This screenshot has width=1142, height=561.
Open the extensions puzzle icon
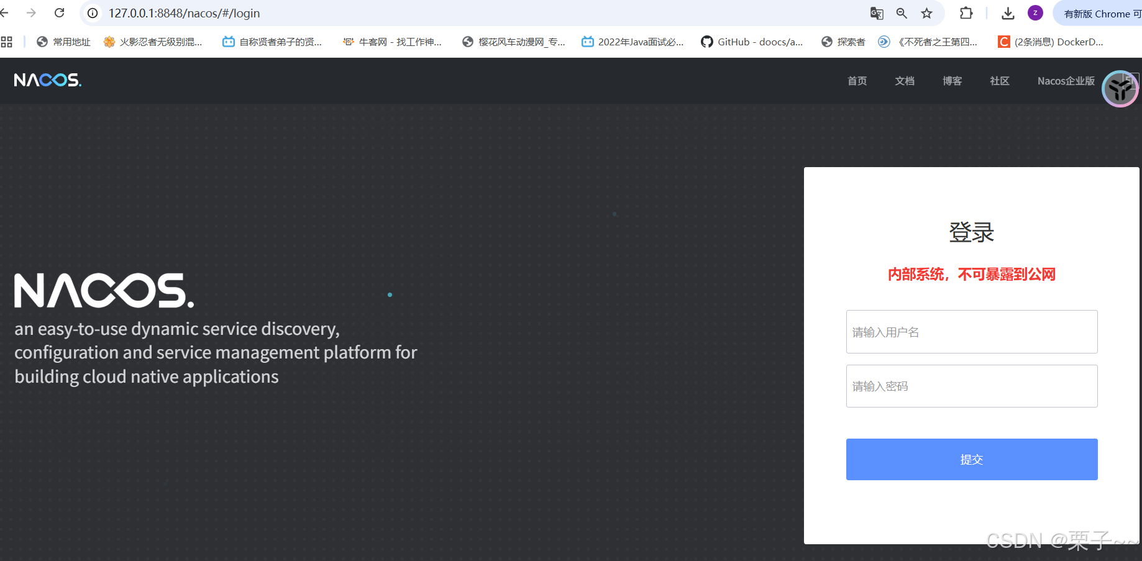click(966, 13)
